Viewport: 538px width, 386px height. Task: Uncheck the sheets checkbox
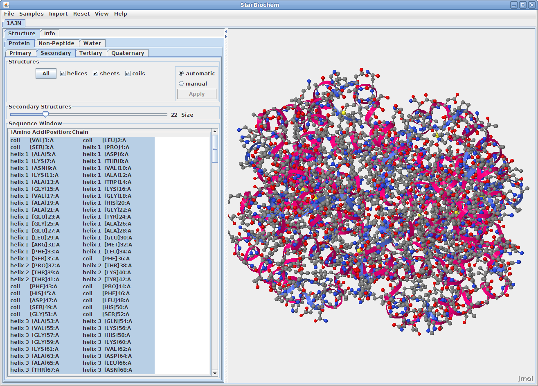(95, 74)
